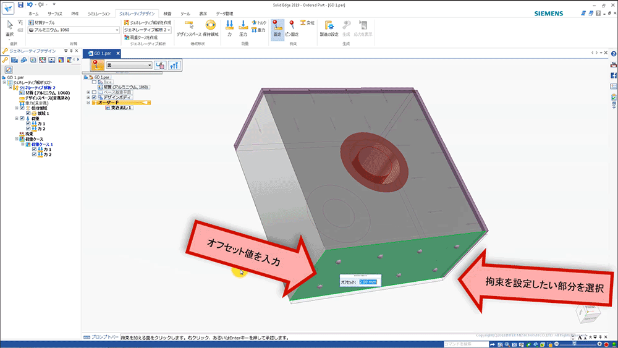Select the 選択 arrow tool
The image size is (618, 348).
tap(10, 28)
